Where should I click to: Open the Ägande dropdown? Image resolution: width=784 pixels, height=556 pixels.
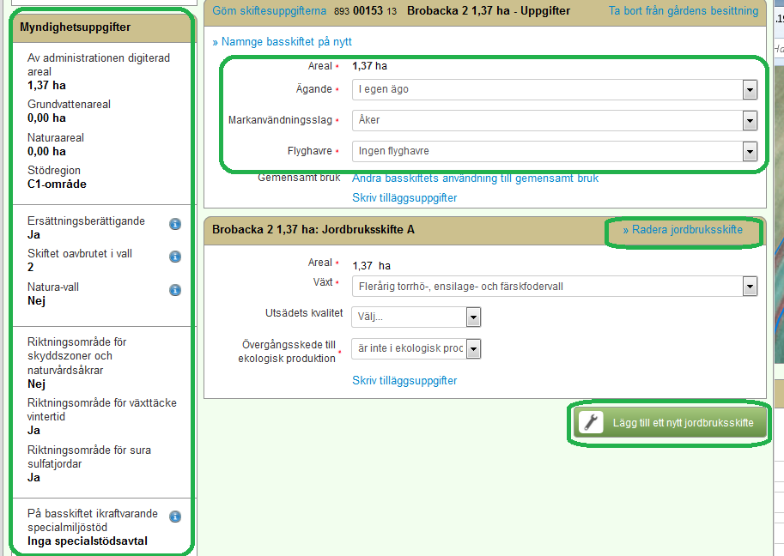pos(555,89)
